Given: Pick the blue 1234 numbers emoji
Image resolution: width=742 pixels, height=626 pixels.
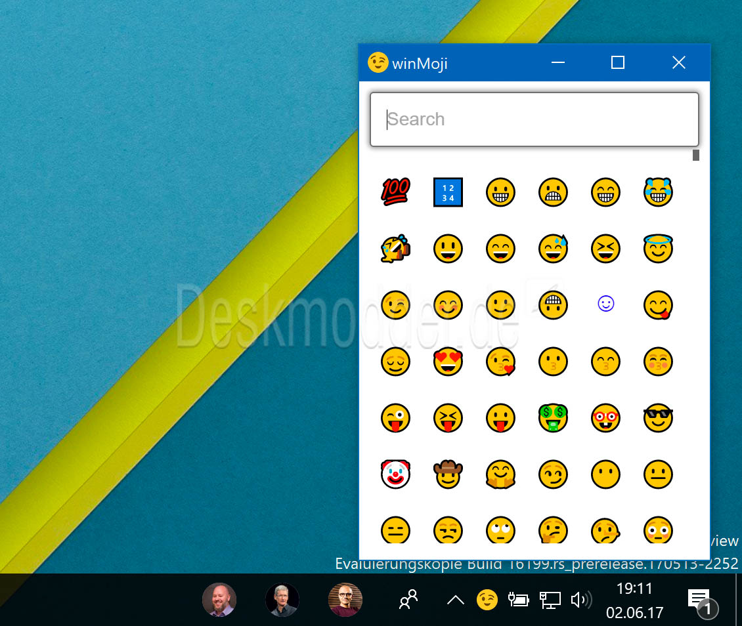Looking at the screenshot, I should tap(448, 192).
